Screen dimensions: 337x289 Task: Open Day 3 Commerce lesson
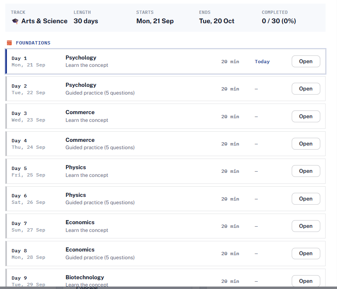pos(306,116)
